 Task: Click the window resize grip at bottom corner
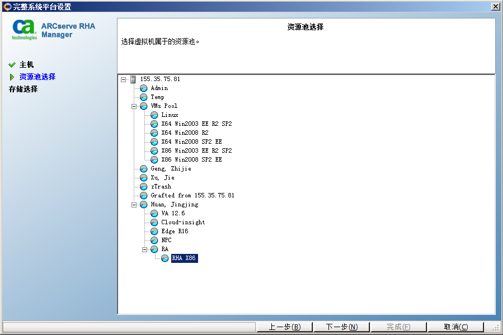point(496,327)
